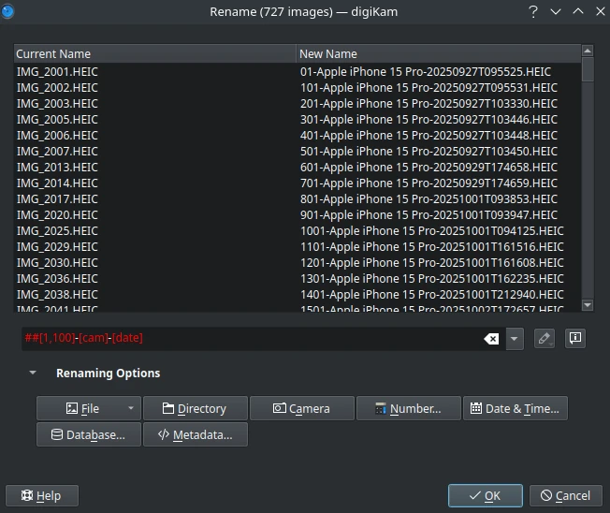Viewport: 610px width, 513px height.
Task: Select the IMG_2036.HEIC row
Action: click(x=298, y=279)
